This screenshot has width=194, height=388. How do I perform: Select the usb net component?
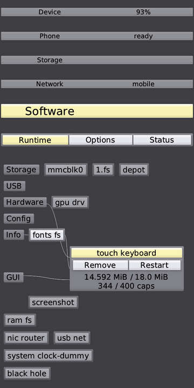pos(72,338)
